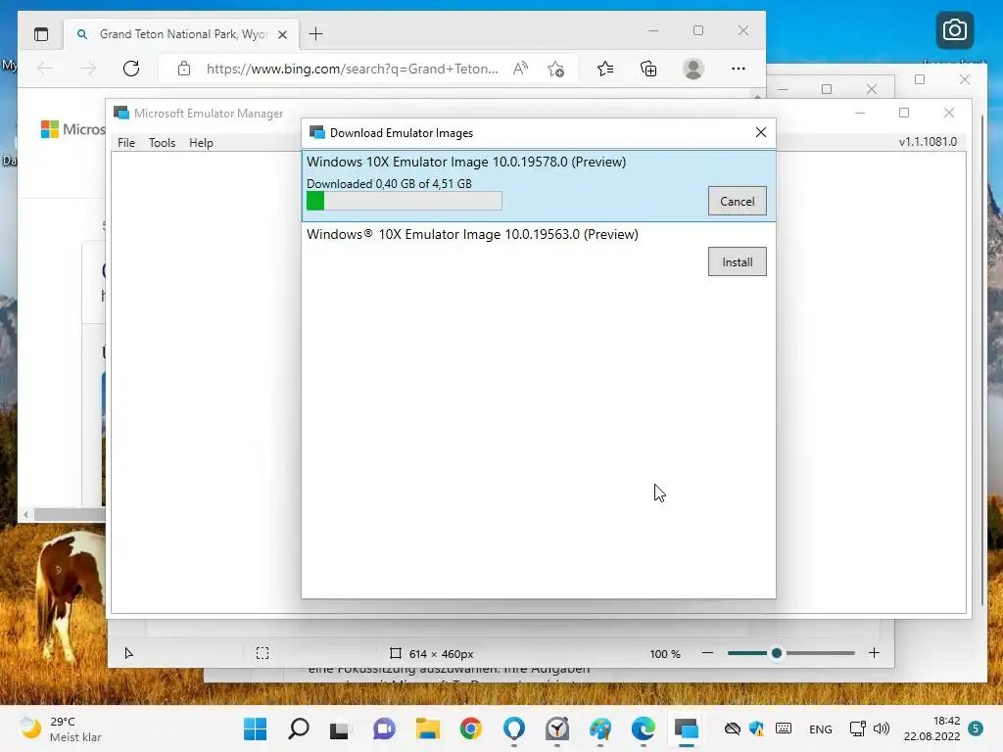The image size is (1003, 752).
Task: Open the touch keyboard tray icon
Action: [x=784, y=728]
